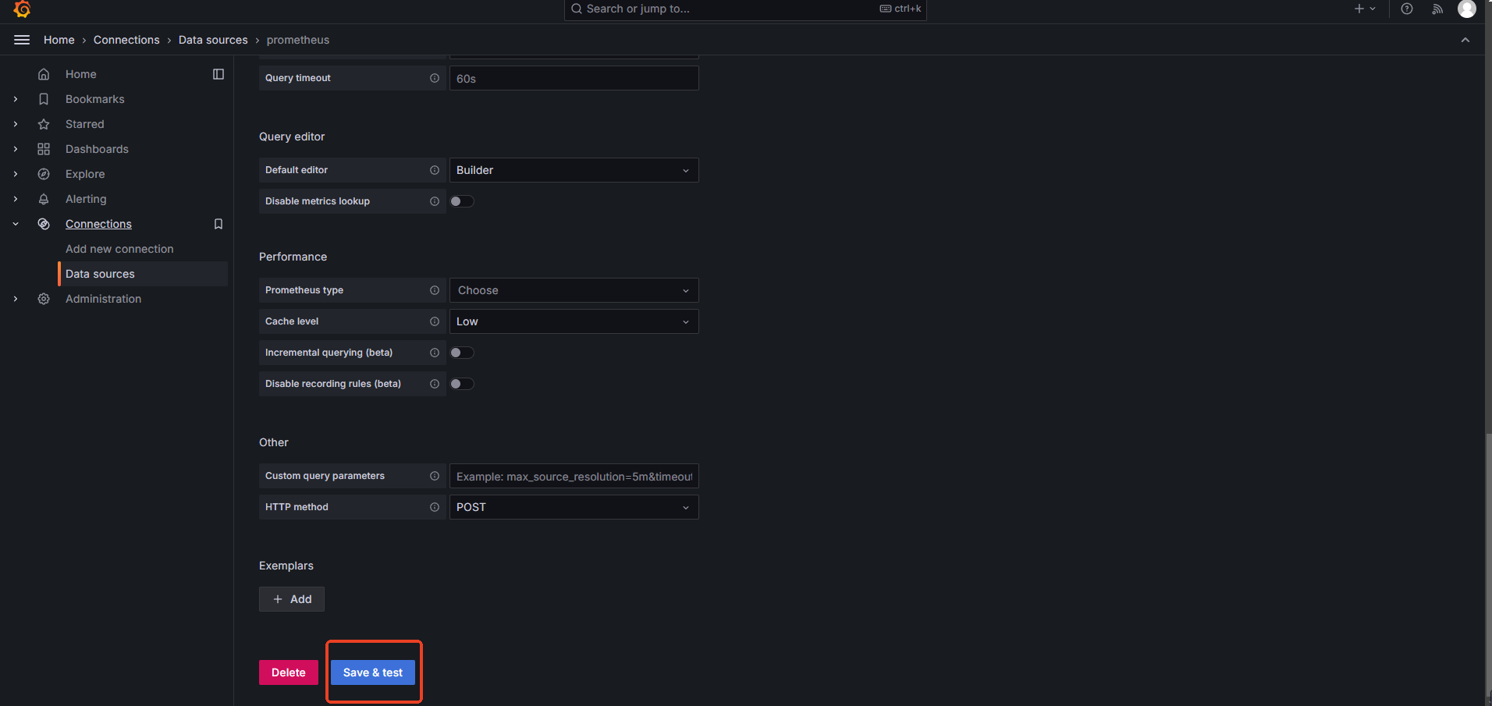This screenshot has width=1492, height=706.
Task: Open the HTTP method POST dropdown
Action: (x=574, y=507)
